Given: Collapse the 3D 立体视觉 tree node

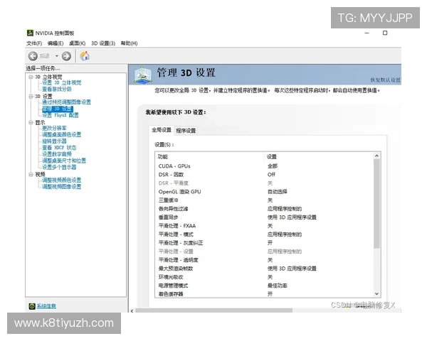Looking at the screenshot, I should pyautogui.click(x=31, y=77).
